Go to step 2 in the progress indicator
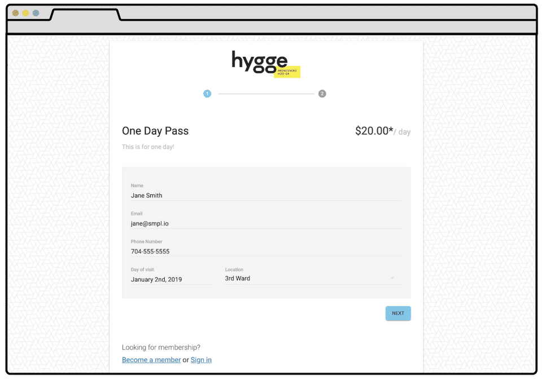Viewport: 542px width, 380px height. pos(322,94)
